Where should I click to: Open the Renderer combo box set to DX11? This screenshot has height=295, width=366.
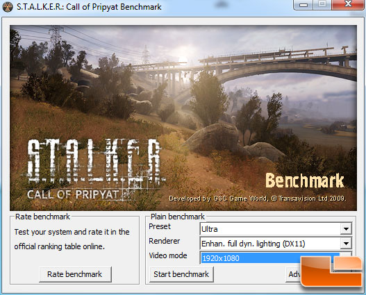[276, 244]
